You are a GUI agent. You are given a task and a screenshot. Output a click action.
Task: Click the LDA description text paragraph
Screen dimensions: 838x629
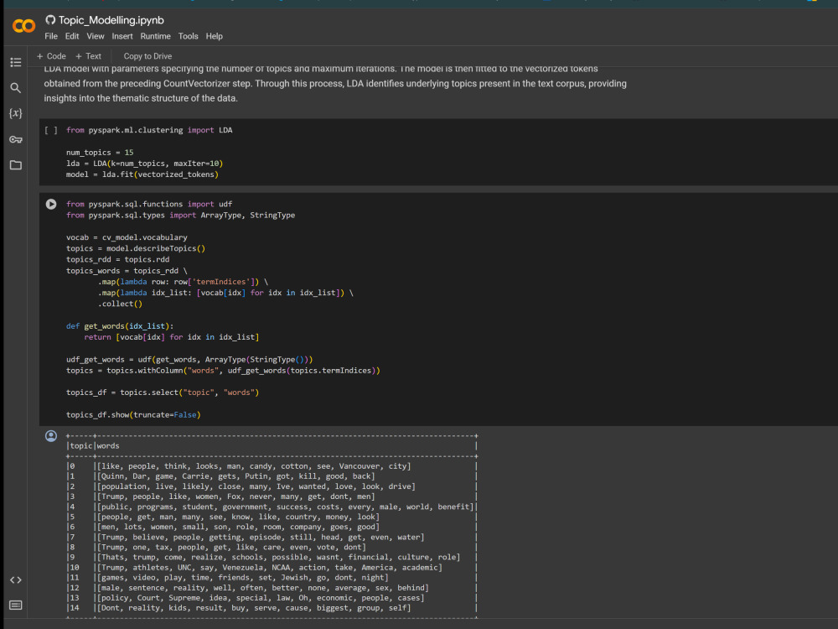(335, 83)
